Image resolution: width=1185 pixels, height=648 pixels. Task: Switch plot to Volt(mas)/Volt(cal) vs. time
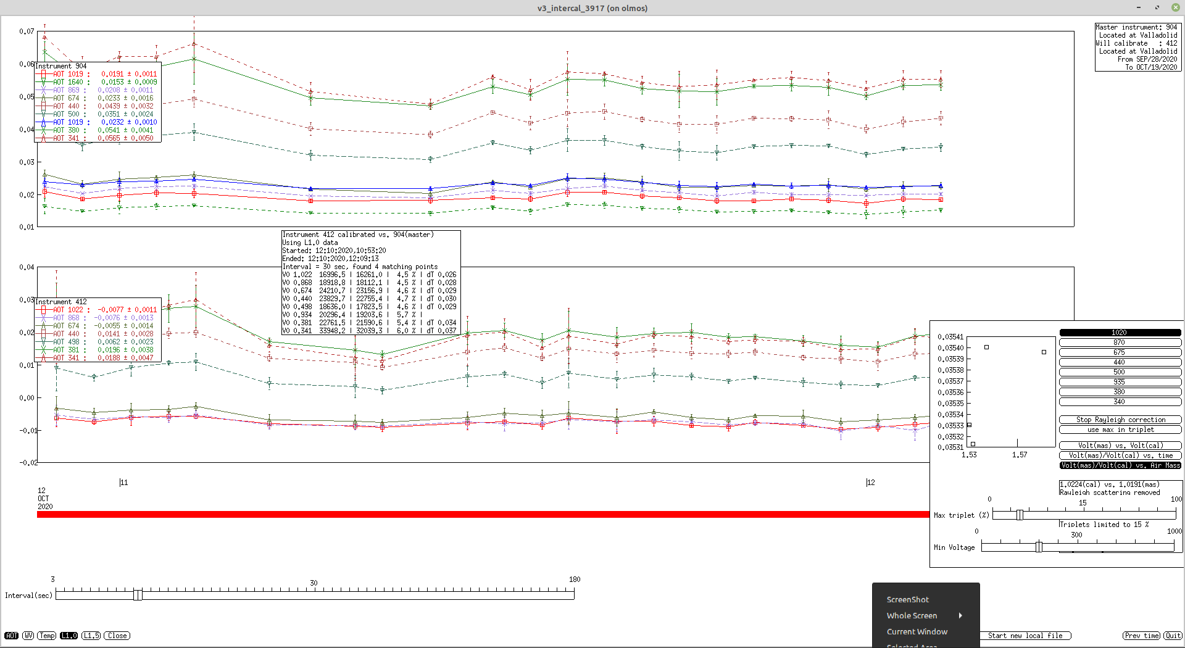[x=1120, y=455]
